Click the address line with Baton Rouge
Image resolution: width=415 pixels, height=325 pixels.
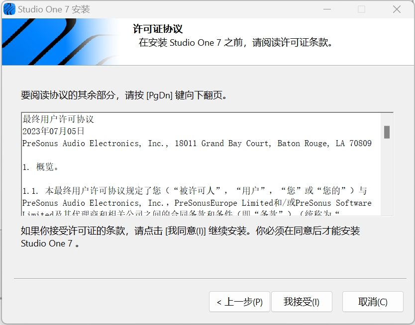tap(197, 144)
